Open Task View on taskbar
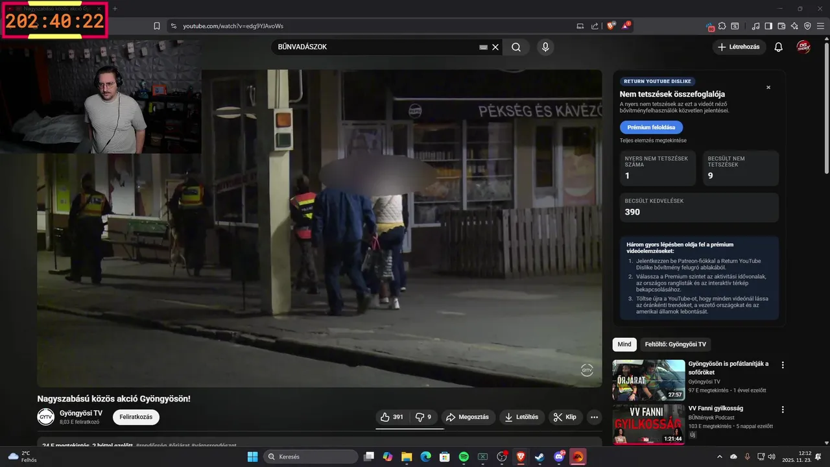Screen dimensions: 830x467 pos(369,457)
